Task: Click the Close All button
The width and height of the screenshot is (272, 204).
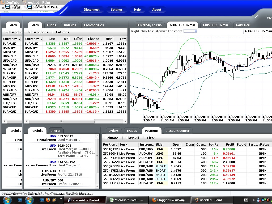Action: tap(133, 138)
